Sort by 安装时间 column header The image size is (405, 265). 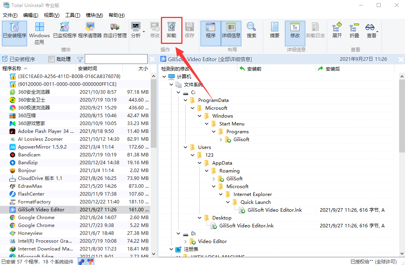(99, 68)
